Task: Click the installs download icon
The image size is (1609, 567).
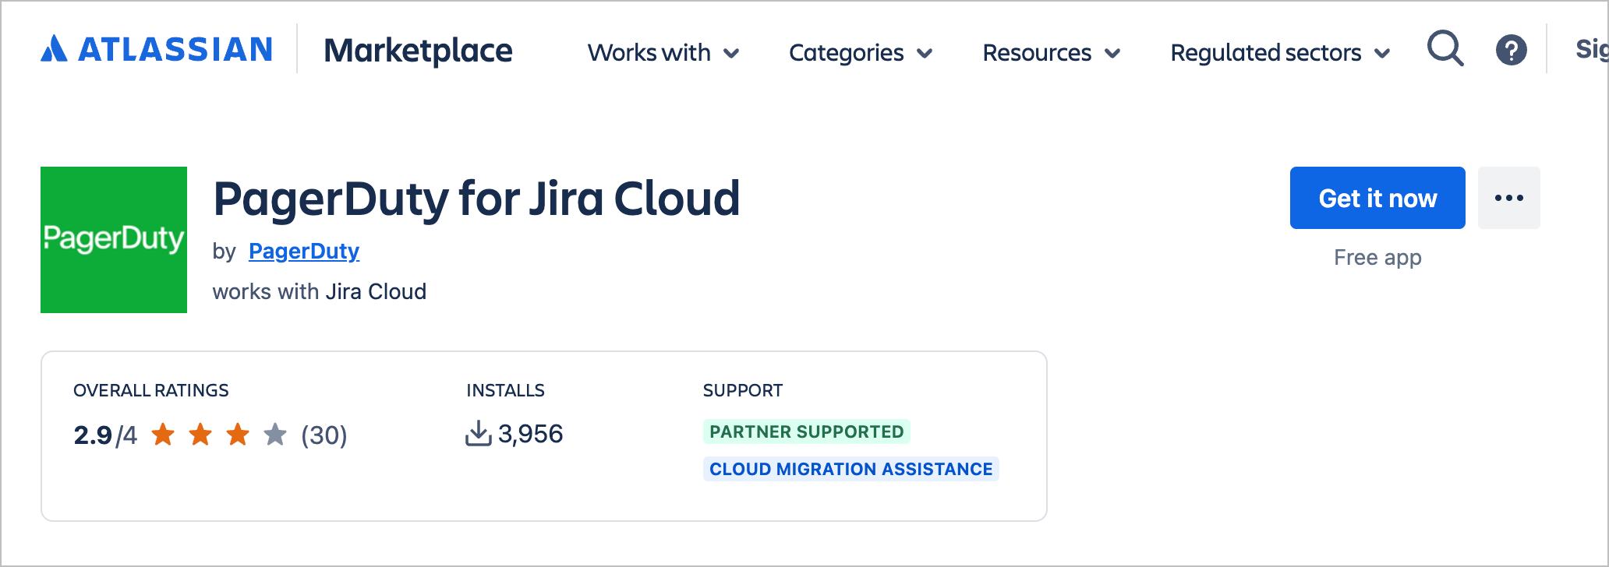Action: pyautogui.click(x=478, y=434)
